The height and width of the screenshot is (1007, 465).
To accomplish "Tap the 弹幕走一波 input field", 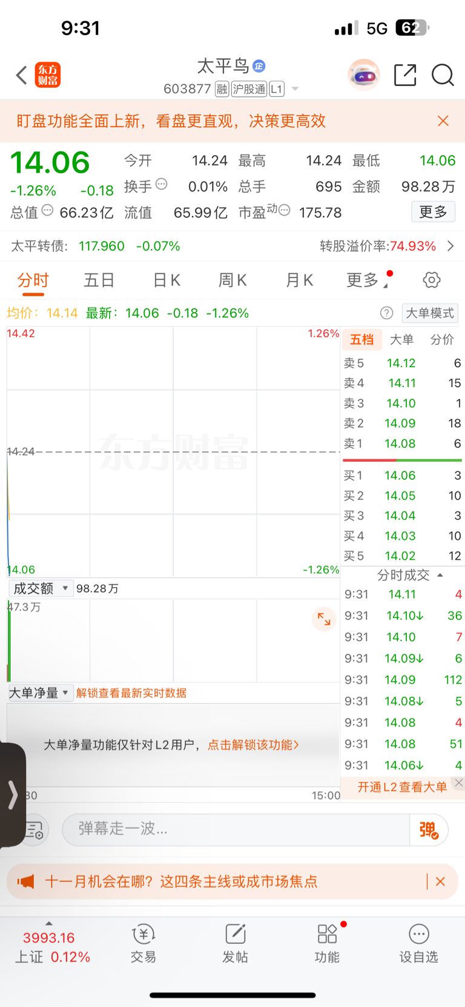I will [236, 829].
